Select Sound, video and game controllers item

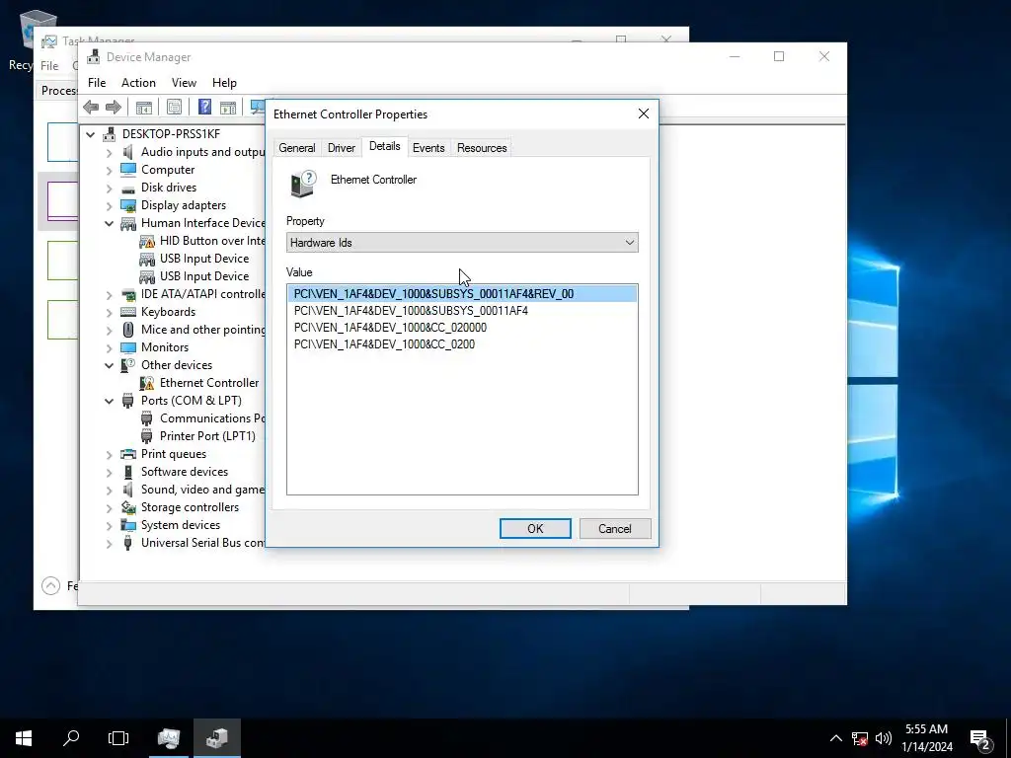pyautogui.click(x=202, y=490)
